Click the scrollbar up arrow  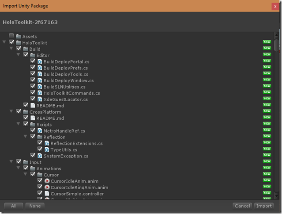click(276, 35)
